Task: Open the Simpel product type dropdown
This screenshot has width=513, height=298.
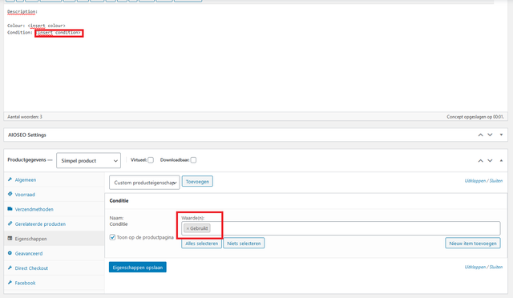Action: click(88, 160)
